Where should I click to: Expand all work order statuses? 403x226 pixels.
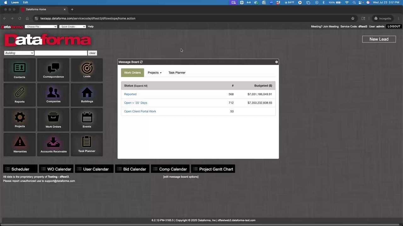pos(141,86)
